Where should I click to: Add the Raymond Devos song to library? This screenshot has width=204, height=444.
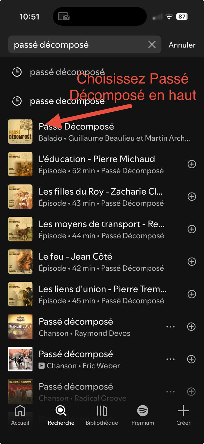pos(192,327)
